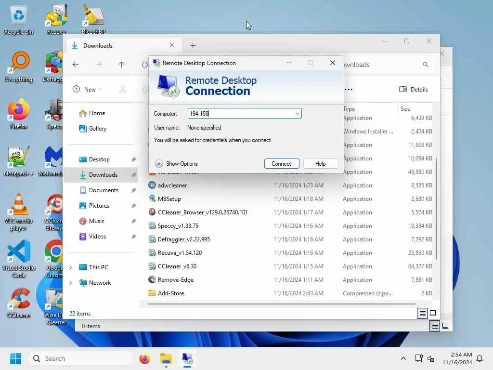Viewport: 493px width, 370px height.
Task: Open Google Chrome desktop shortcut
Action: pyautogui.click(x=54, y=259)
